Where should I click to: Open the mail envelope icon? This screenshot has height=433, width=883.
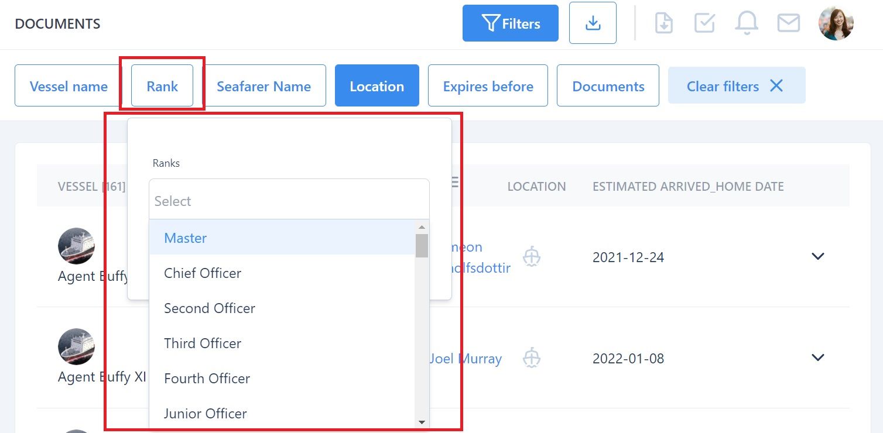(789, 23)
